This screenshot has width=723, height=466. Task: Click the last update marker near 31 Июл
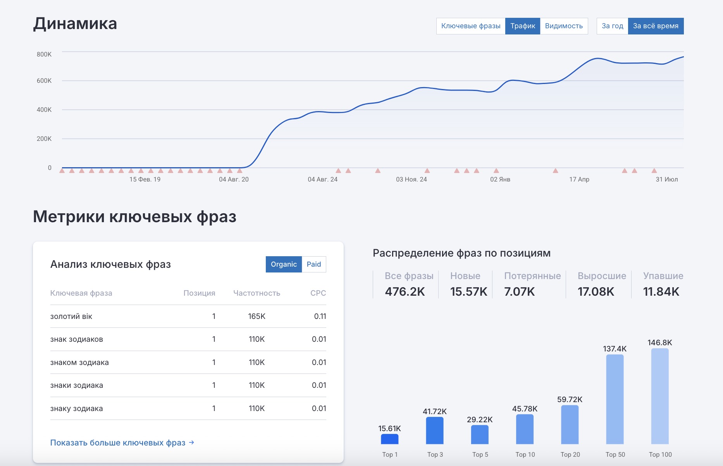point(654,171)
